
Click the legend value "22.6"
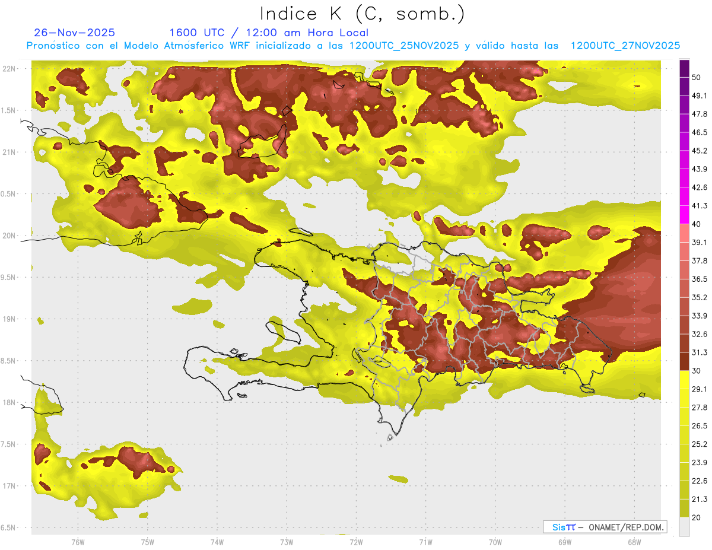coord(700,481)
